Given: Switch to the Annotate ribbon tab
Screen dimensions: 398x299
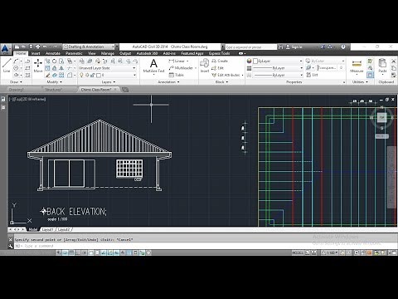Looking at the screenshot, I should 53,53.
